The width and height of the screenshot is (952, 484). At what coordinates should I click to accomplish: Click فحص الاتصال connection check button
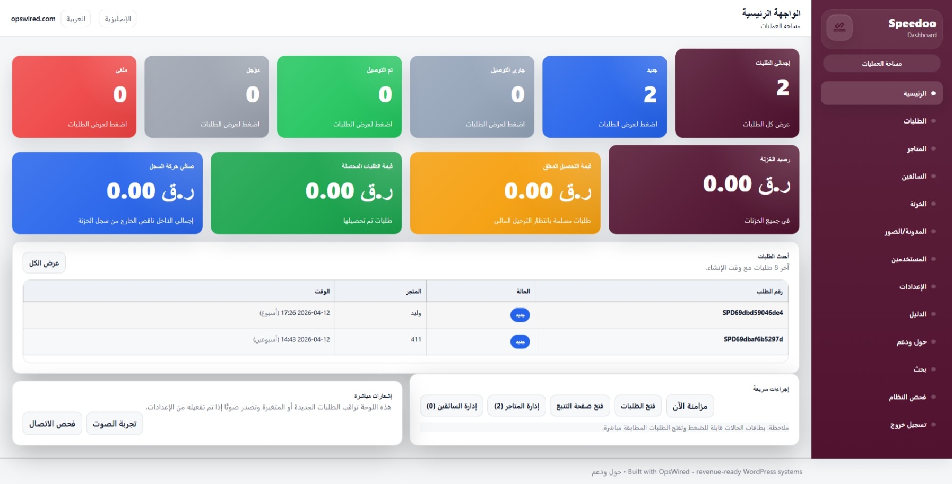tap(52, 424)
